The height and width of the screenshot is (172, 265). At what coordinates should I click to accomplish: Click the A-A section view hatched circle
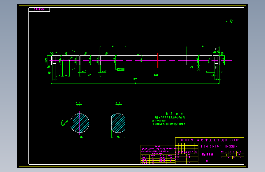coord(80,123)
